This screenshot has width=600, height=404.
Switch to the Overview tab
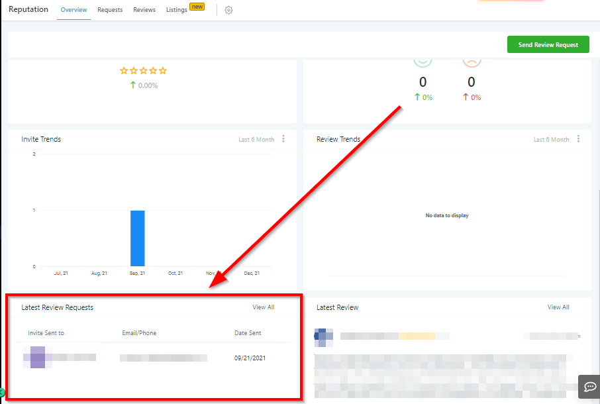point(74,10)
